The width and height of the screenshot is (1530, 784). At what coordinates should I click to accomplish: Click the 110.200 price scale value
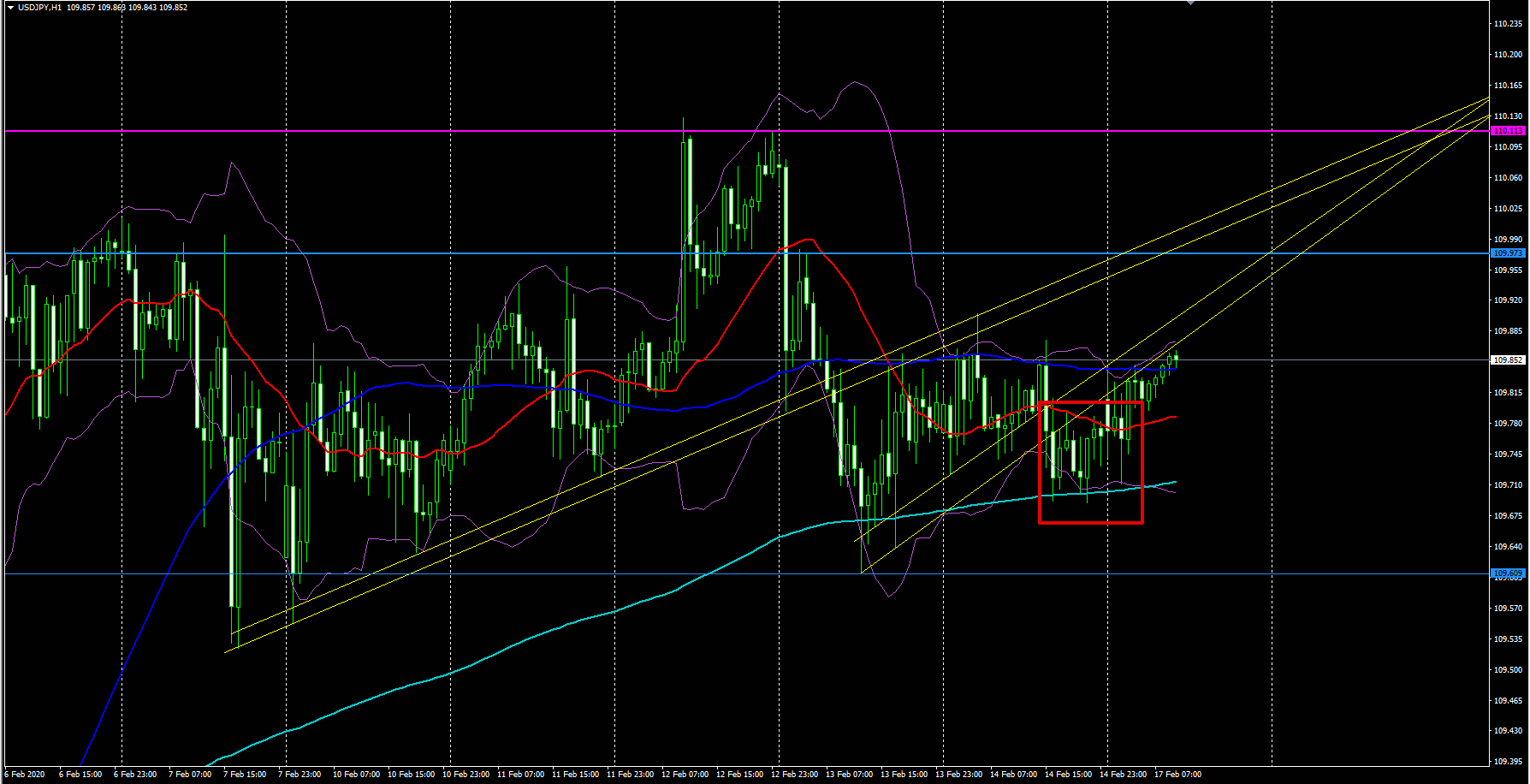pos(1508,55)
